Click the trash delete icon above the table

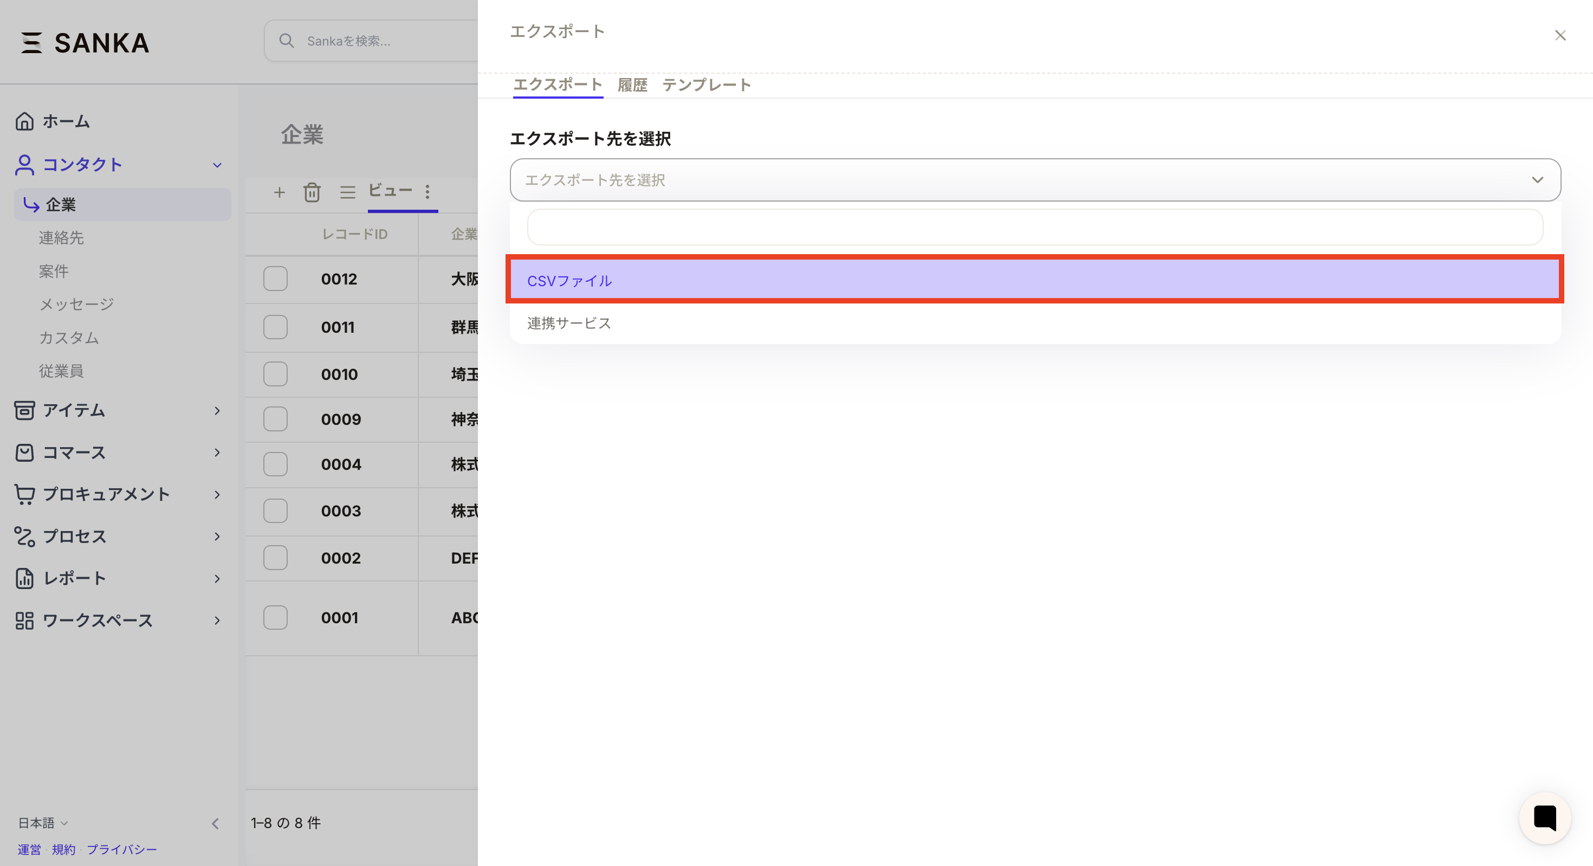coord(312,192)
